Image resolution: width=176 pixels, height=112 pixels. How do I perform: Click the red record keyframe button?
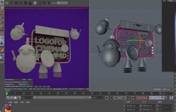pos(138,98)
